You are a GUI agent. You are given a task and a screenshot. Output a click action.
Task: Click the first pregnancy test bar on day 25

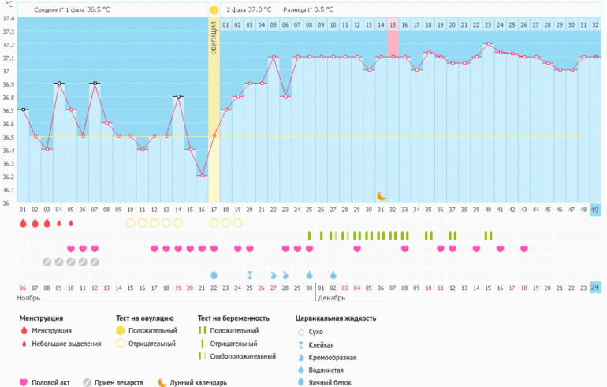point(310,235)
